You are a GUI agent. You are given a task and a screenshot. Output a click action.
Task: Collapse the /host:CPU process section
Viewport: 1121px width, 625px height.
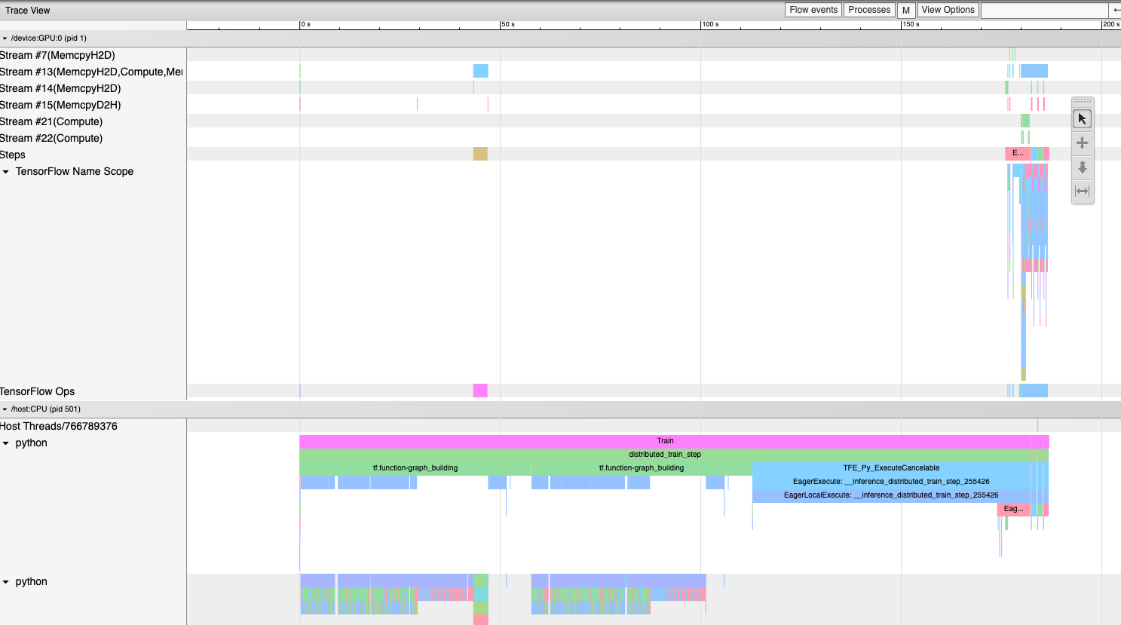[5, 409]
